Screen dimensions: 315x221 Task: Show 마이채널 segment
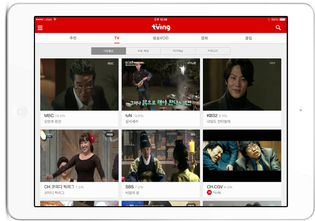(x=178, y=51)
